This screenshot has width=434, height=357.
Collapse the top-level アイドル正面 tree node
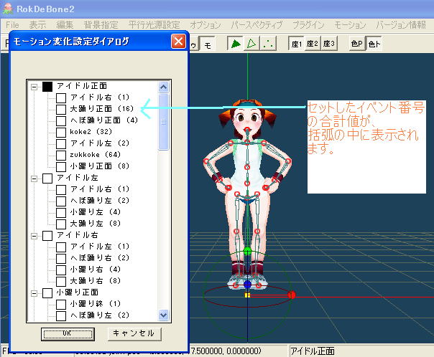(x=34, y=86)
